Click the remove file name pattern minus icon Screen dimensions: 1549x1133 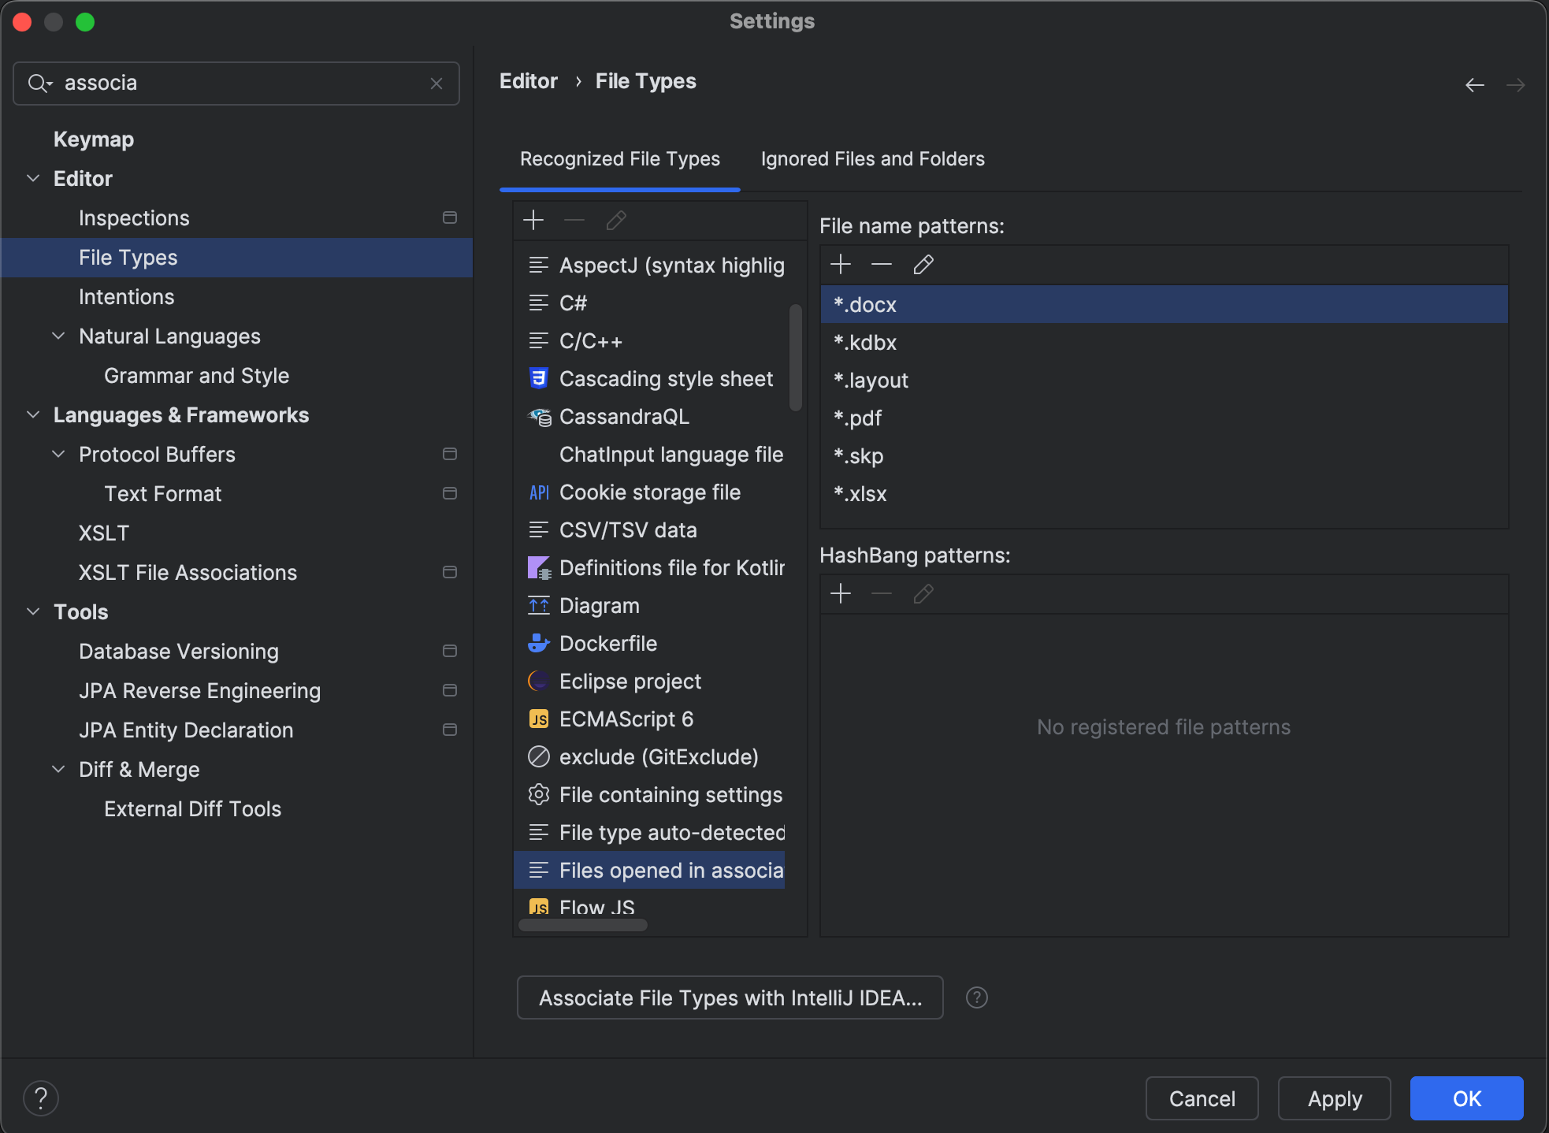click(882, 265)
